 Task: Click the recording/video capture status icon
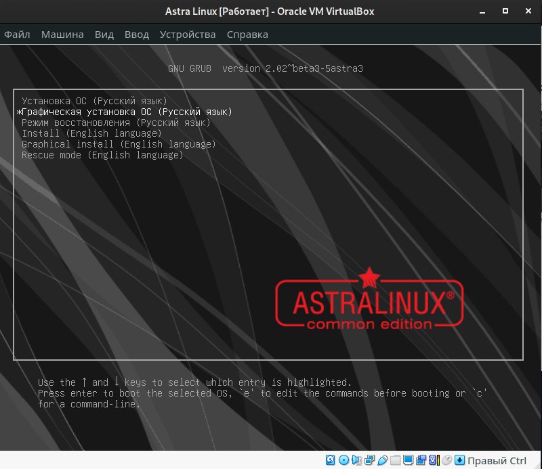click(421, 460)
